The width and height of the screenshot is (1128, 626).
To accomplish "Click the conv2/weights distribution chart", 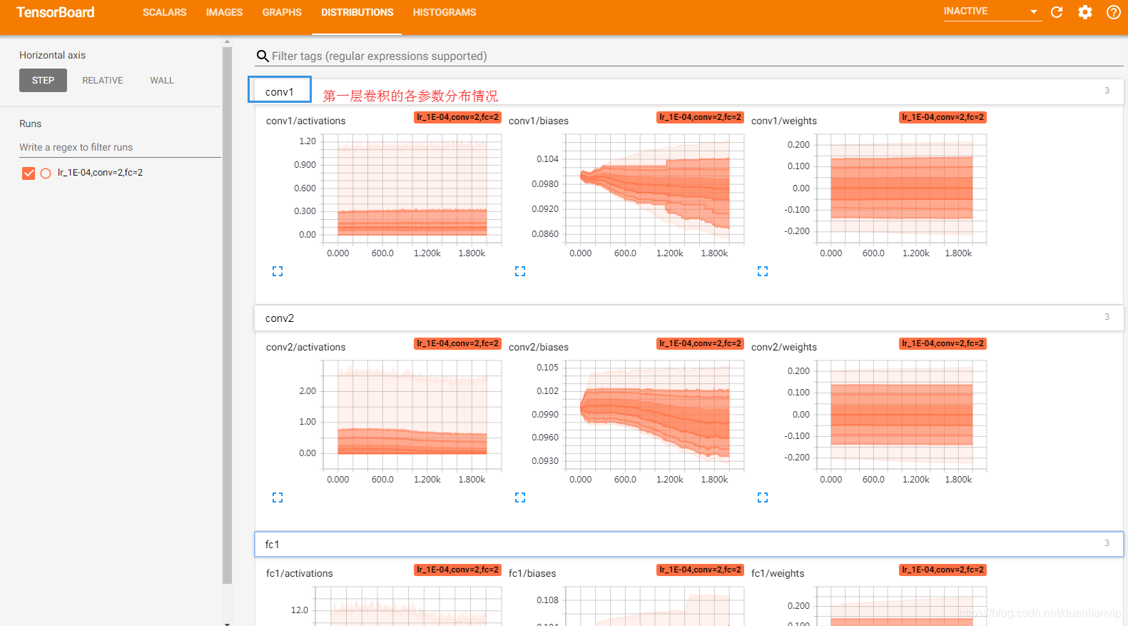I will point(902,415).
